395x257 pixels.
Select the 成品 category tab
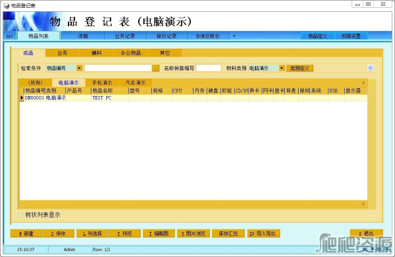tap(28, 53)
